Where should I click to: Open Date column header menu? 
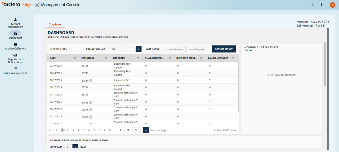(x=74, y=58)
